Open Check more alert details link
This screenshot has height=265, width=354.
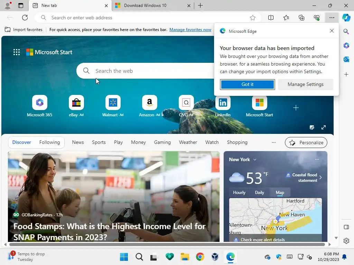263,240
